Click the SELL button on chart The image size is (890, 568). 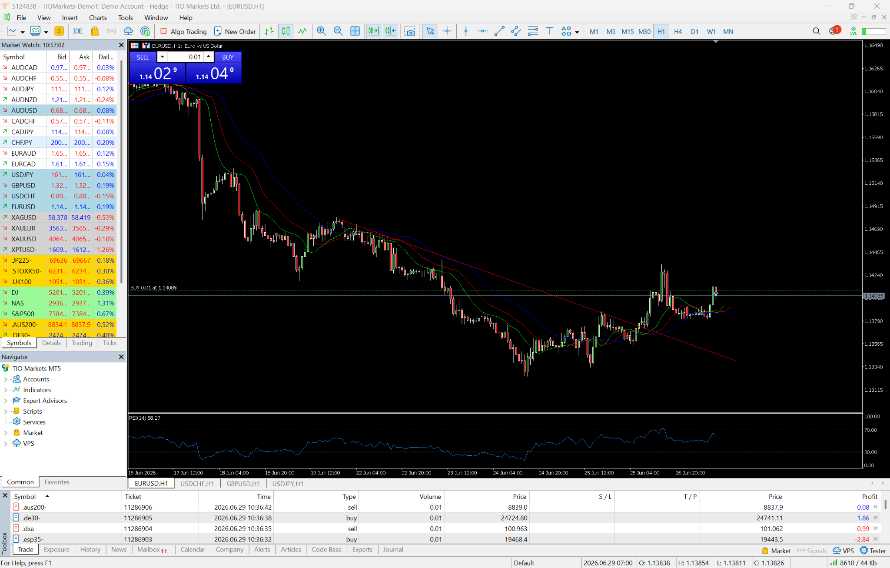click(143, 57)
